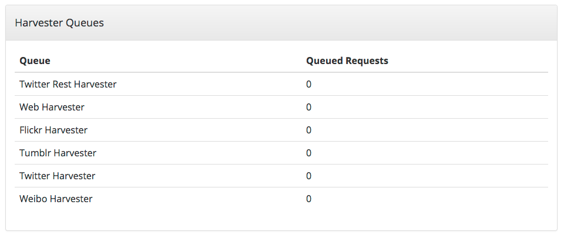564x238 pixels.
Task: Select the Weibo Harvester row
Action: tap(281, 199)
